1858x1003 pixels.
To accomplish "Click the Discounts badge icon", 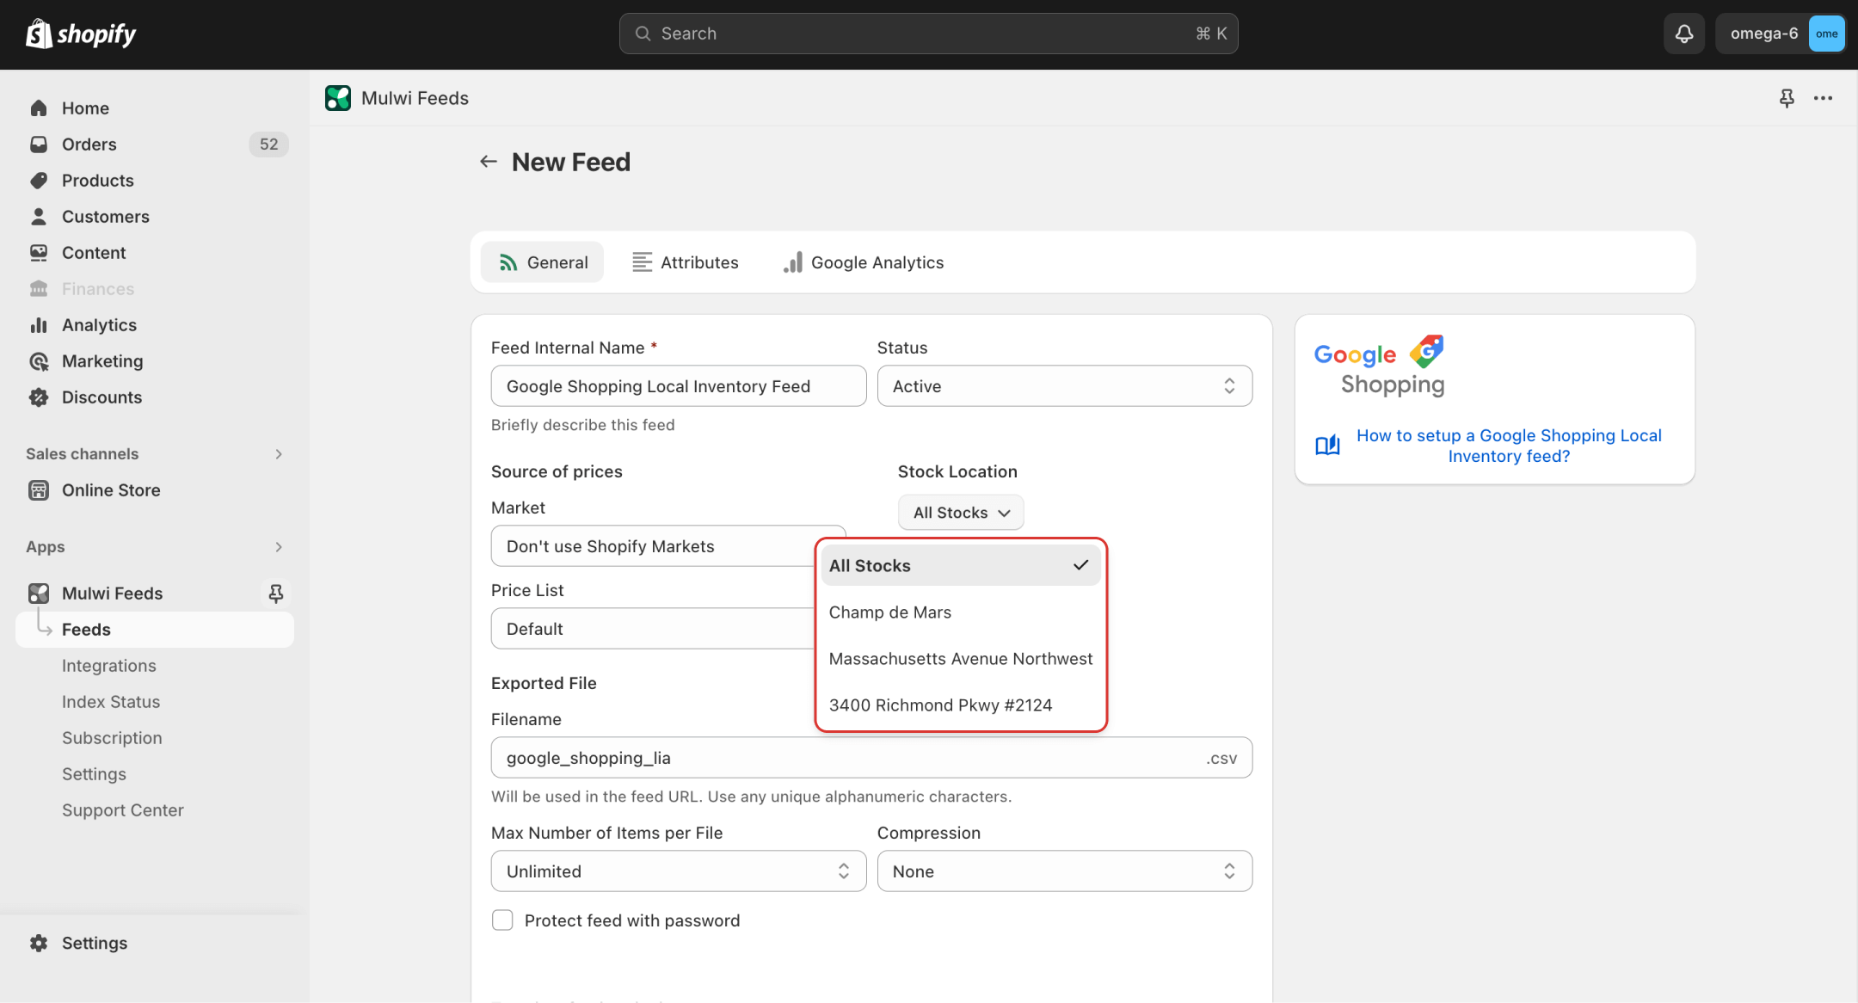I will tap(39, 397).
